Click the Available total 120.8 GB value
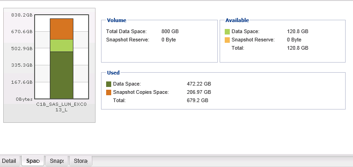The width and height of the screenshot is (353, 167). pyautogui.click(x=298, y=48)
